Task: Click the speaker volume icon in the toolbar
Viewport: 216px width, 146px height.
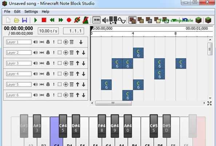Action: pos(105,20)
